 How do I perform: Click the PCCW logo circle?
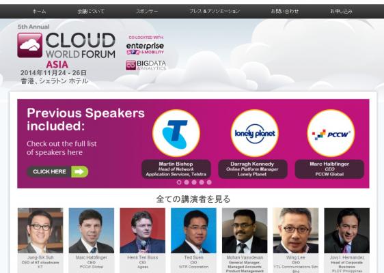331,133
